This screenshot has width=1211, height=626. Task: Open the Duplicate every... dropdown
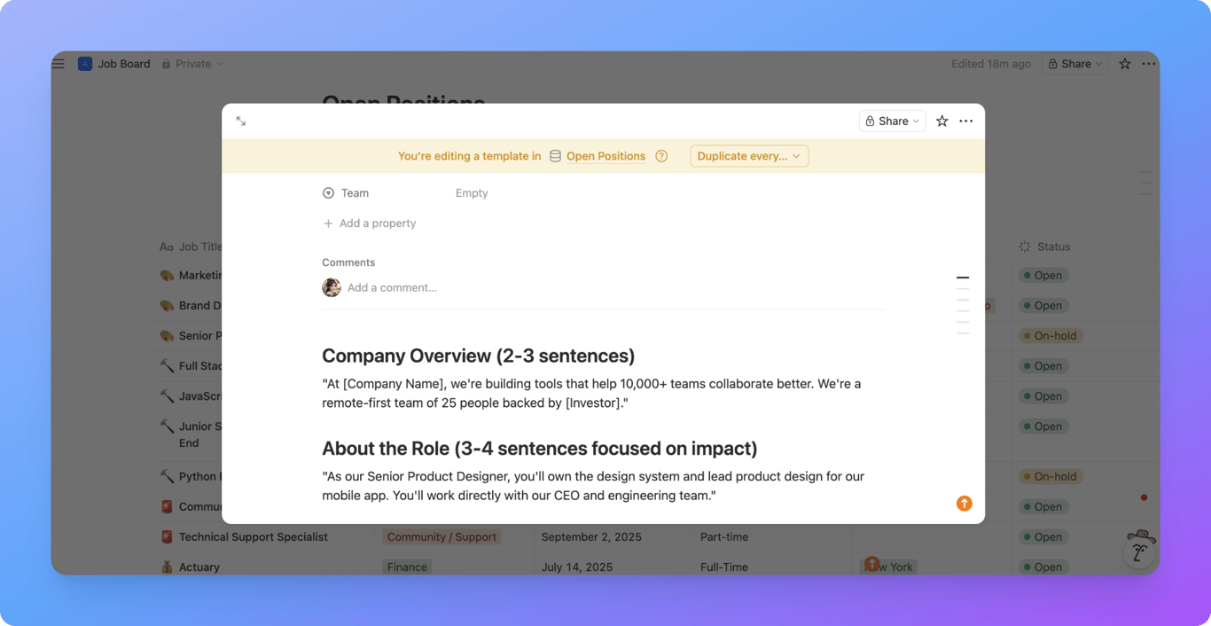click(x=748, y=155)
